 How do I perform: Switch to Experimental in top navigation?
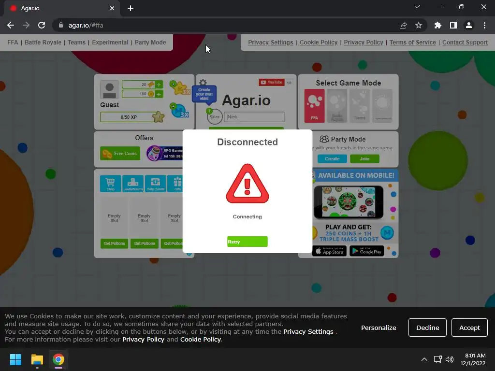[110, 43]
